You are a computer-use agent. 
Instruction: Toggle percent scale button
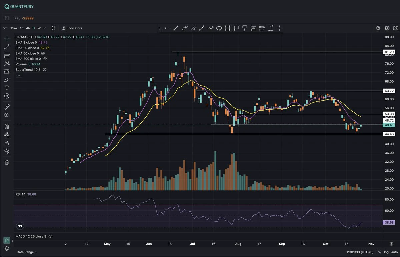(x=380, y=252)
